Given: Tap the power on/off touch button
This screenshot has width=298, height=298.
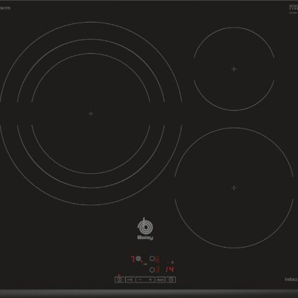Looking at the screenshot, I should (119, 280).
